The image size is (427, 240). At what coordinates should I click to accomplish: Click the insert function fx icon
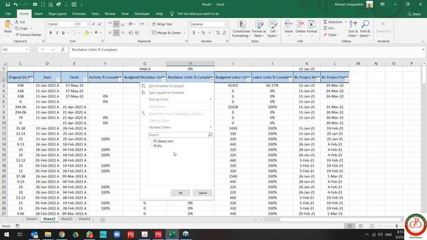pyautogui.click(x=63, y=49)
